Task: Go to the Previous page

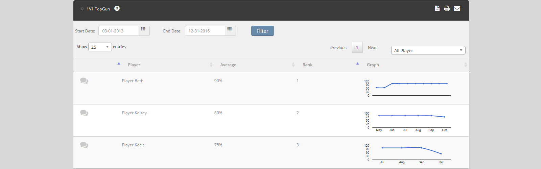Action: pyautogui.click(x=338, y=48)
